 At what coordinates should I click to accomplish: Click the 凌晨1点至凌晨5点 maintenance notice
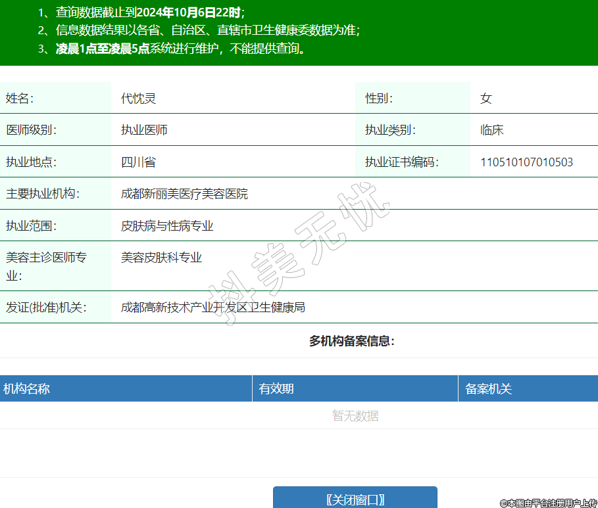tap(102, 49)
